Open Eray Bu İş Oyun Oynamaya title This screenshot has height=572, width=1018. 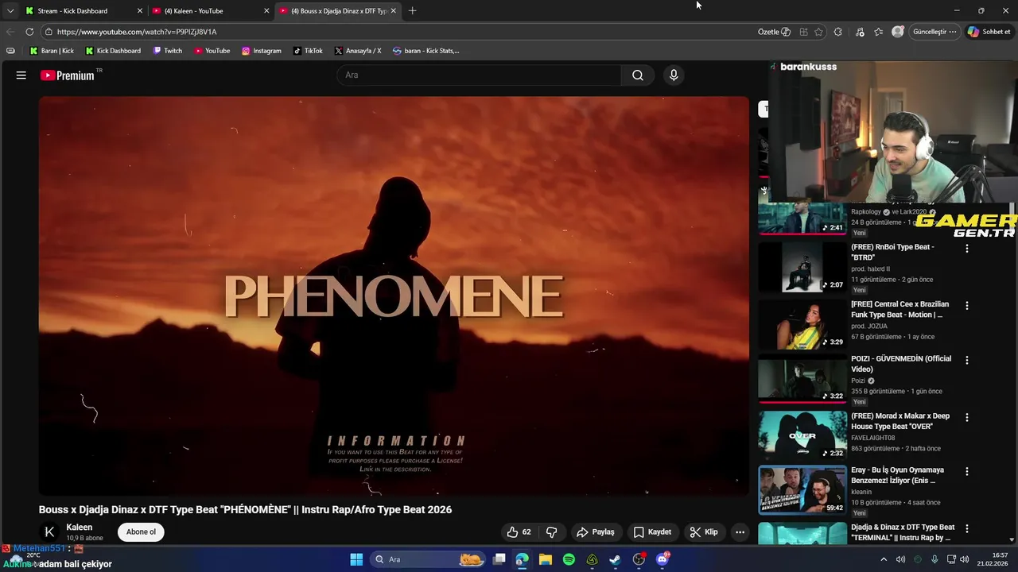[x=897, y=475]
